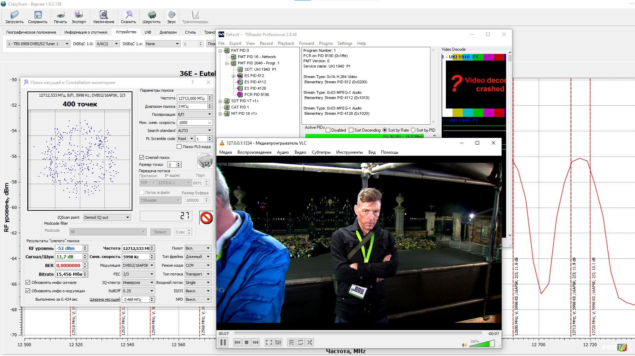Open the Plugins menu in TSReader
This screenshot has height=356, width=635.
click(325, 43)
